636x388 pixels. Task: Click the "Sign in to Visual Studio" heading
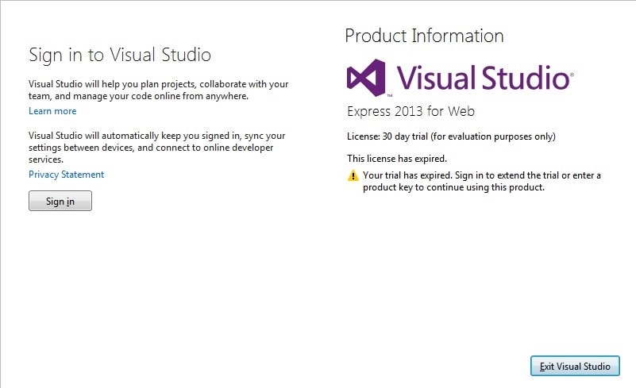click(120, 55)
